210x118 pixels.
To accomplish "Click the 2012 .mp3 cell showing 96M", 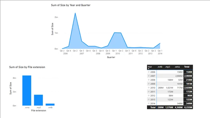I will (171, 95).
